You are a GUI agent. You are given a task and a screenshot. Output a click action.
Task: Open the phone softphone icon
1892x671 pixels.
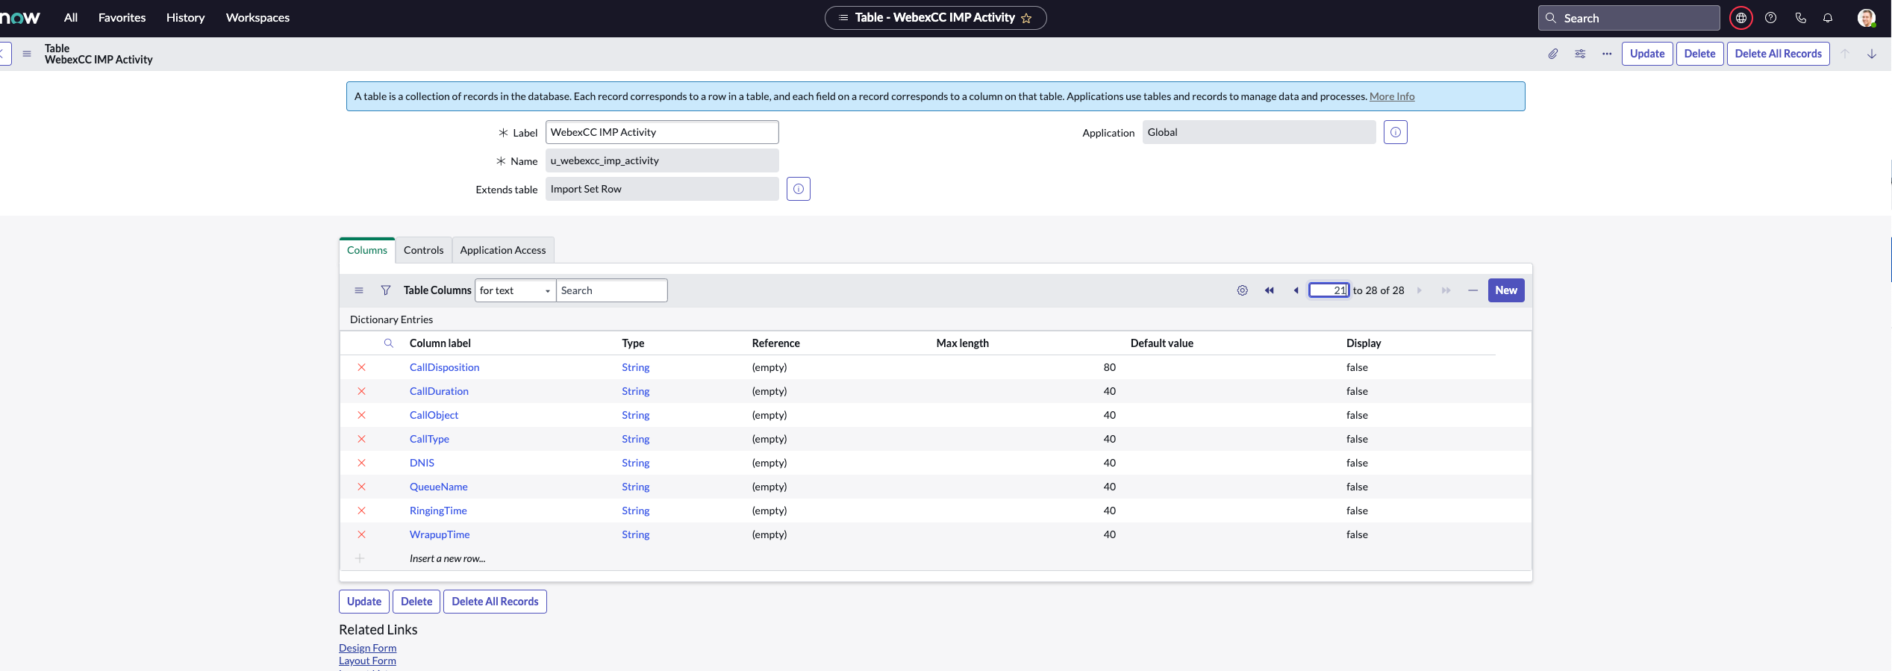pyautogui.click(x=1800, y=18)
